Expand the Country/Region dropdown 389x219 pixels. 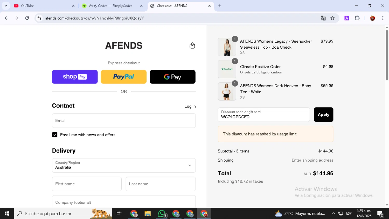[124, 165]
